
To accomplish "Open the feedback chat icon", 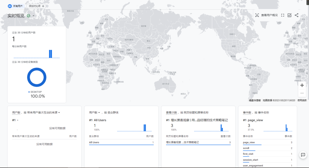I will (303, 155).
